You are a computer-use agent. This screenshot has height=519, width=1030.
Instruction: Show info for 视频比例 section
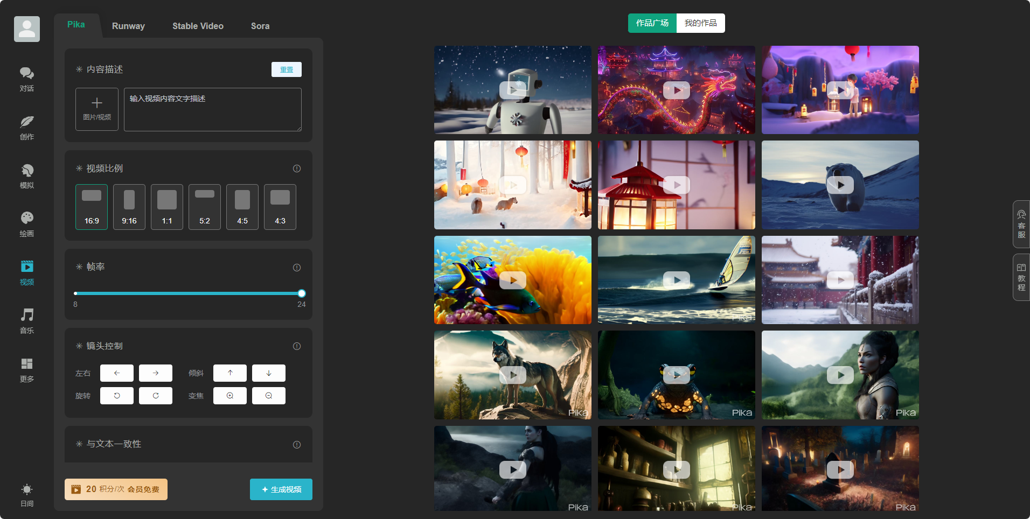point(297,169)
